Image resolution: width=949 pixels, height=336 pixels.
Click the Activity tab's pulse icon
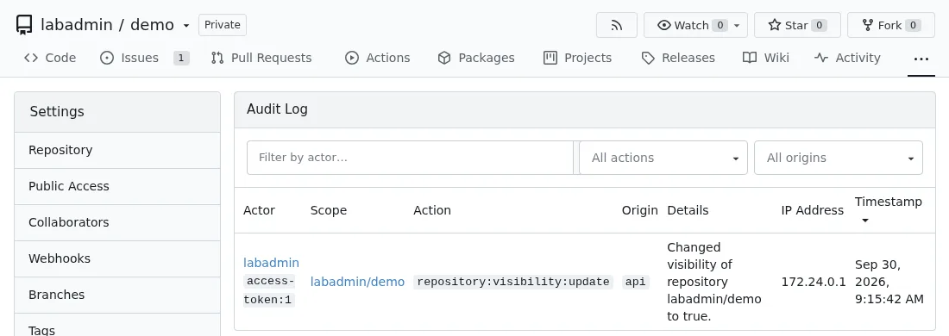point(821,58)
